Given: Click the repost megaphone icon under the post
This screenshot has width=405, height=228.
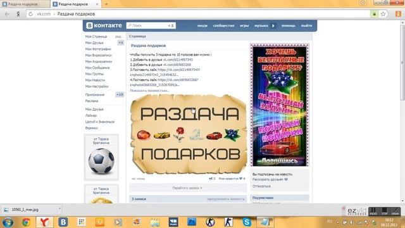Looking at the screenshot, I should pyautogui.click(x=211, y=179).
